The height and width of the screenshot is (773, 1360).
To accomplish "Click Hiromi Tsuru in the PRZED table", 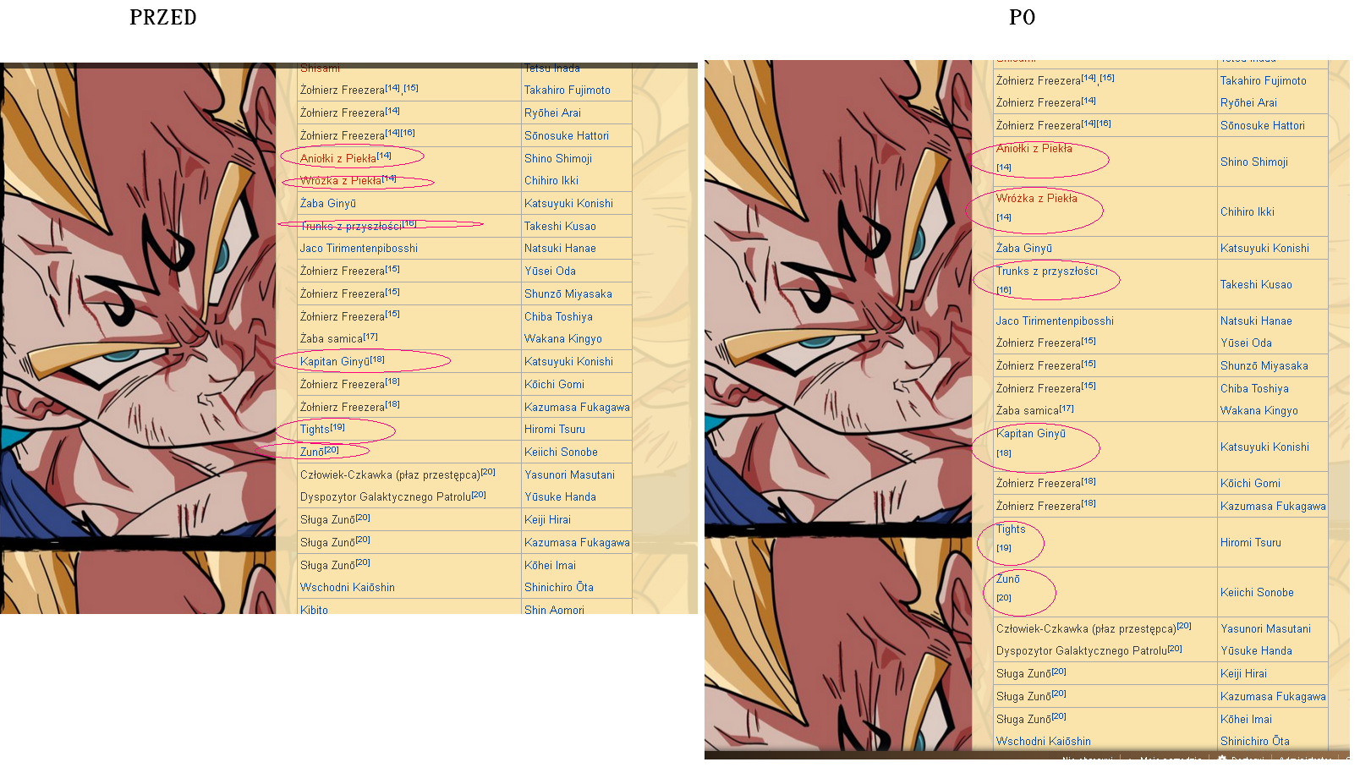I will [554, 430].
